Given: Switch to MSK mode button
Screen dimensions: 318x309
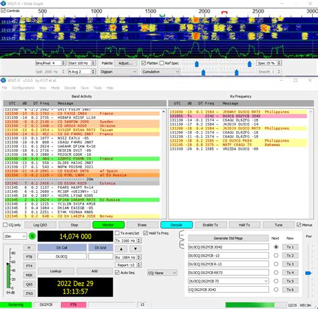Looking at the screenshot, I should coord(29,275).
